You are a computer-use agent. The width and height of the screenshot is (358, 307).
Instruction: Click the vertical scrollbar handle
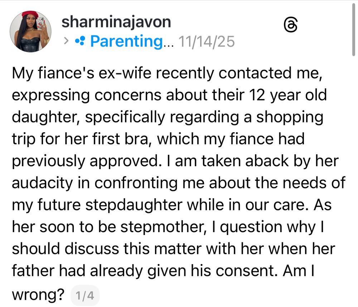353,30
